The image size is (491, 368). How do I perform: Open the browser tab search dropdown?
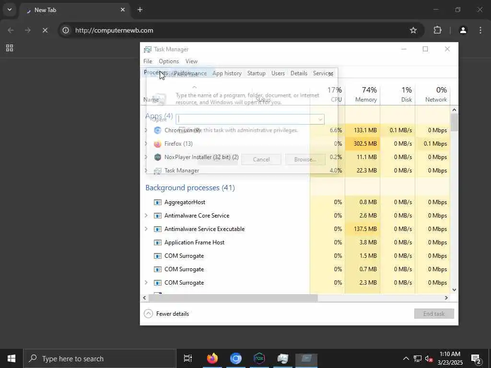(x=10, y=10)
